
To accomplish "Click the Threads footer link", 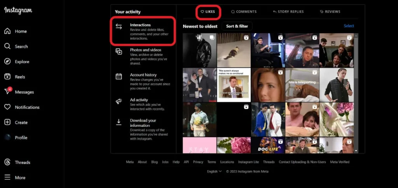I will click(269, 162).
